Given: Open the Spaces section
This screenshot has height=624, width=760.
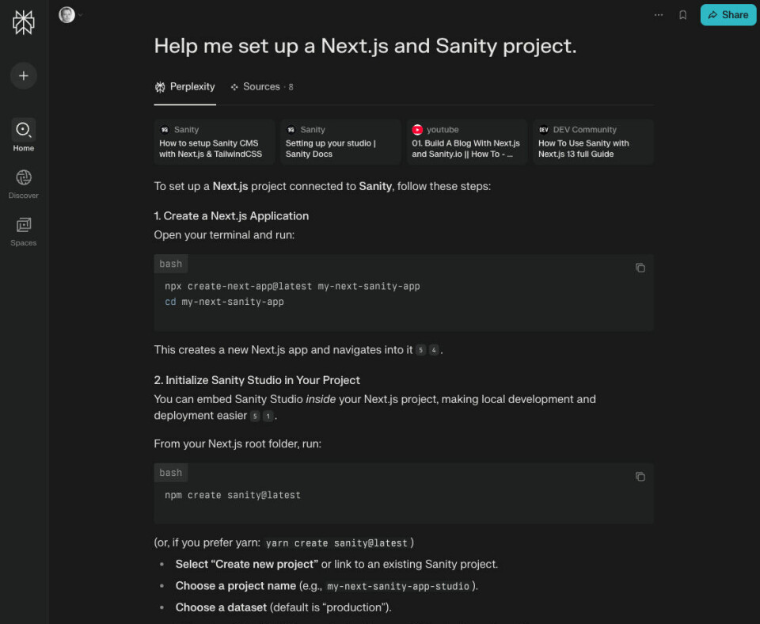Looking at the screenshot, I should (23, 231).
